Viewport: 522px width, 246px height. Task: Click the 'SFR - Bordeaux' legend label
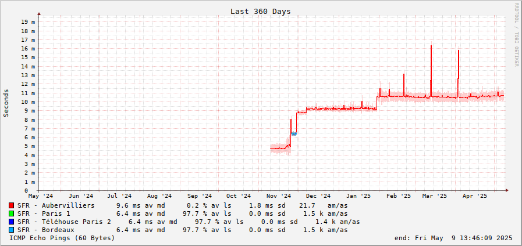pos(45,230)
